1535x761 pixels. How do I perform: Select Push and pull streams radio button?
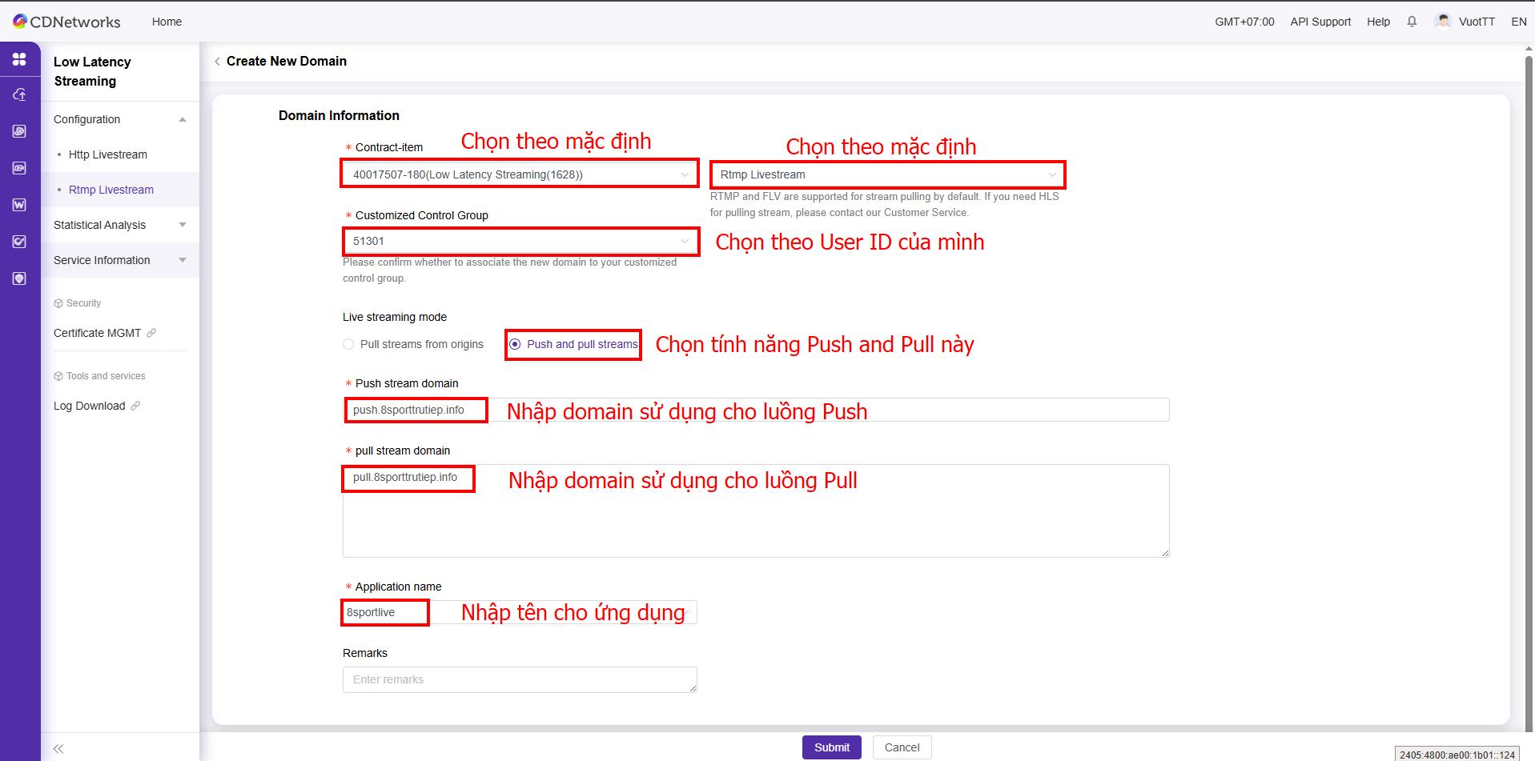515,344
